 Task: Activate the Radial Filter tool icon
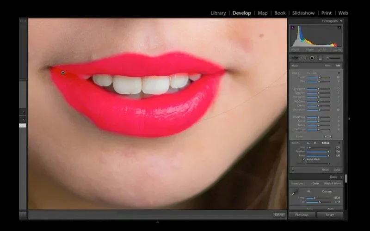[312, 58]
